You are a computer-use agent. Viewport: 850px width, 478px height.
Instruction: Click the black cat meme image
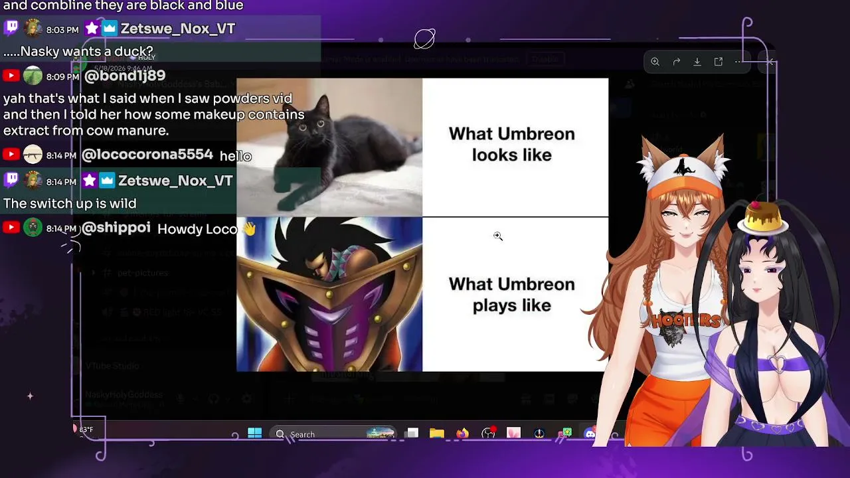pos(329,147)
